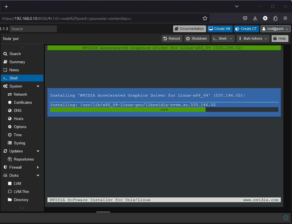Click the Help button
292x224 pixels.
(280, 39)
